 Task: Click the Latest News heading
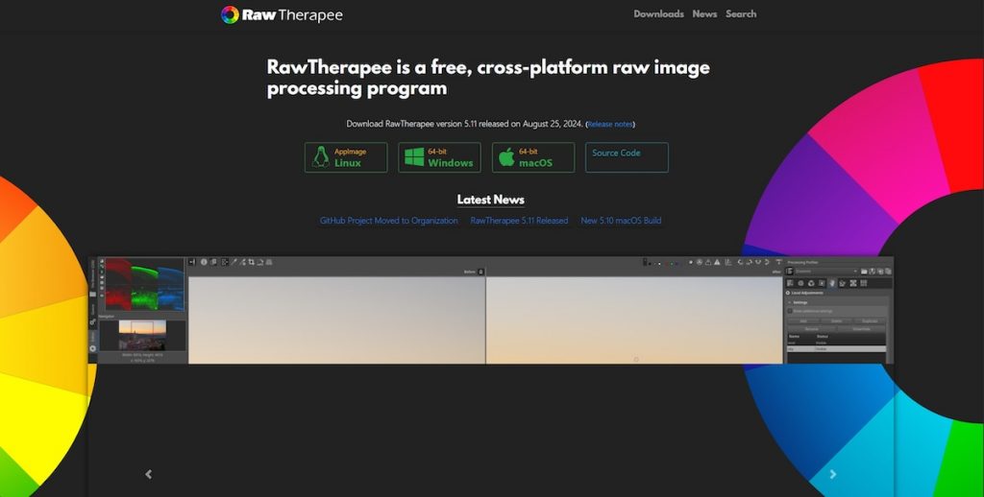pos(491,200)
